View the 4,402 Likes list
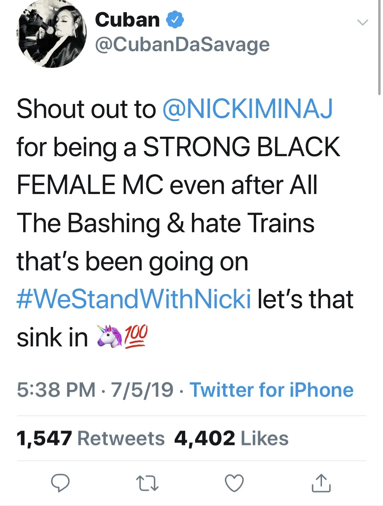 pos(231,438)
